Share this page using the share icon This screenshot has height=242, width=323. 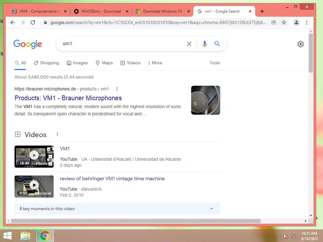[x=273, y=22]
